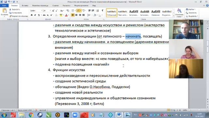Switch to Разметка страницы tab
Viewport: 209px width, 118px height.
(40, 6)
